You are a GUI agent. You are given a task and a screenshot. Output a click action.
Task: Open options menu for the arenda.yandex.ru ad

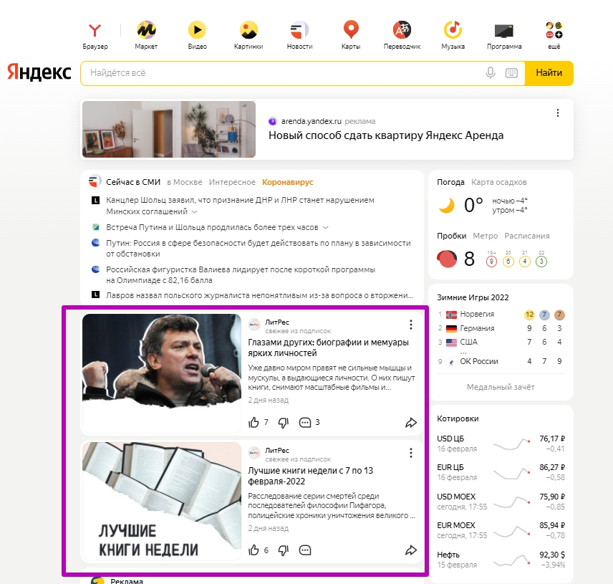(x=557, y=113)
